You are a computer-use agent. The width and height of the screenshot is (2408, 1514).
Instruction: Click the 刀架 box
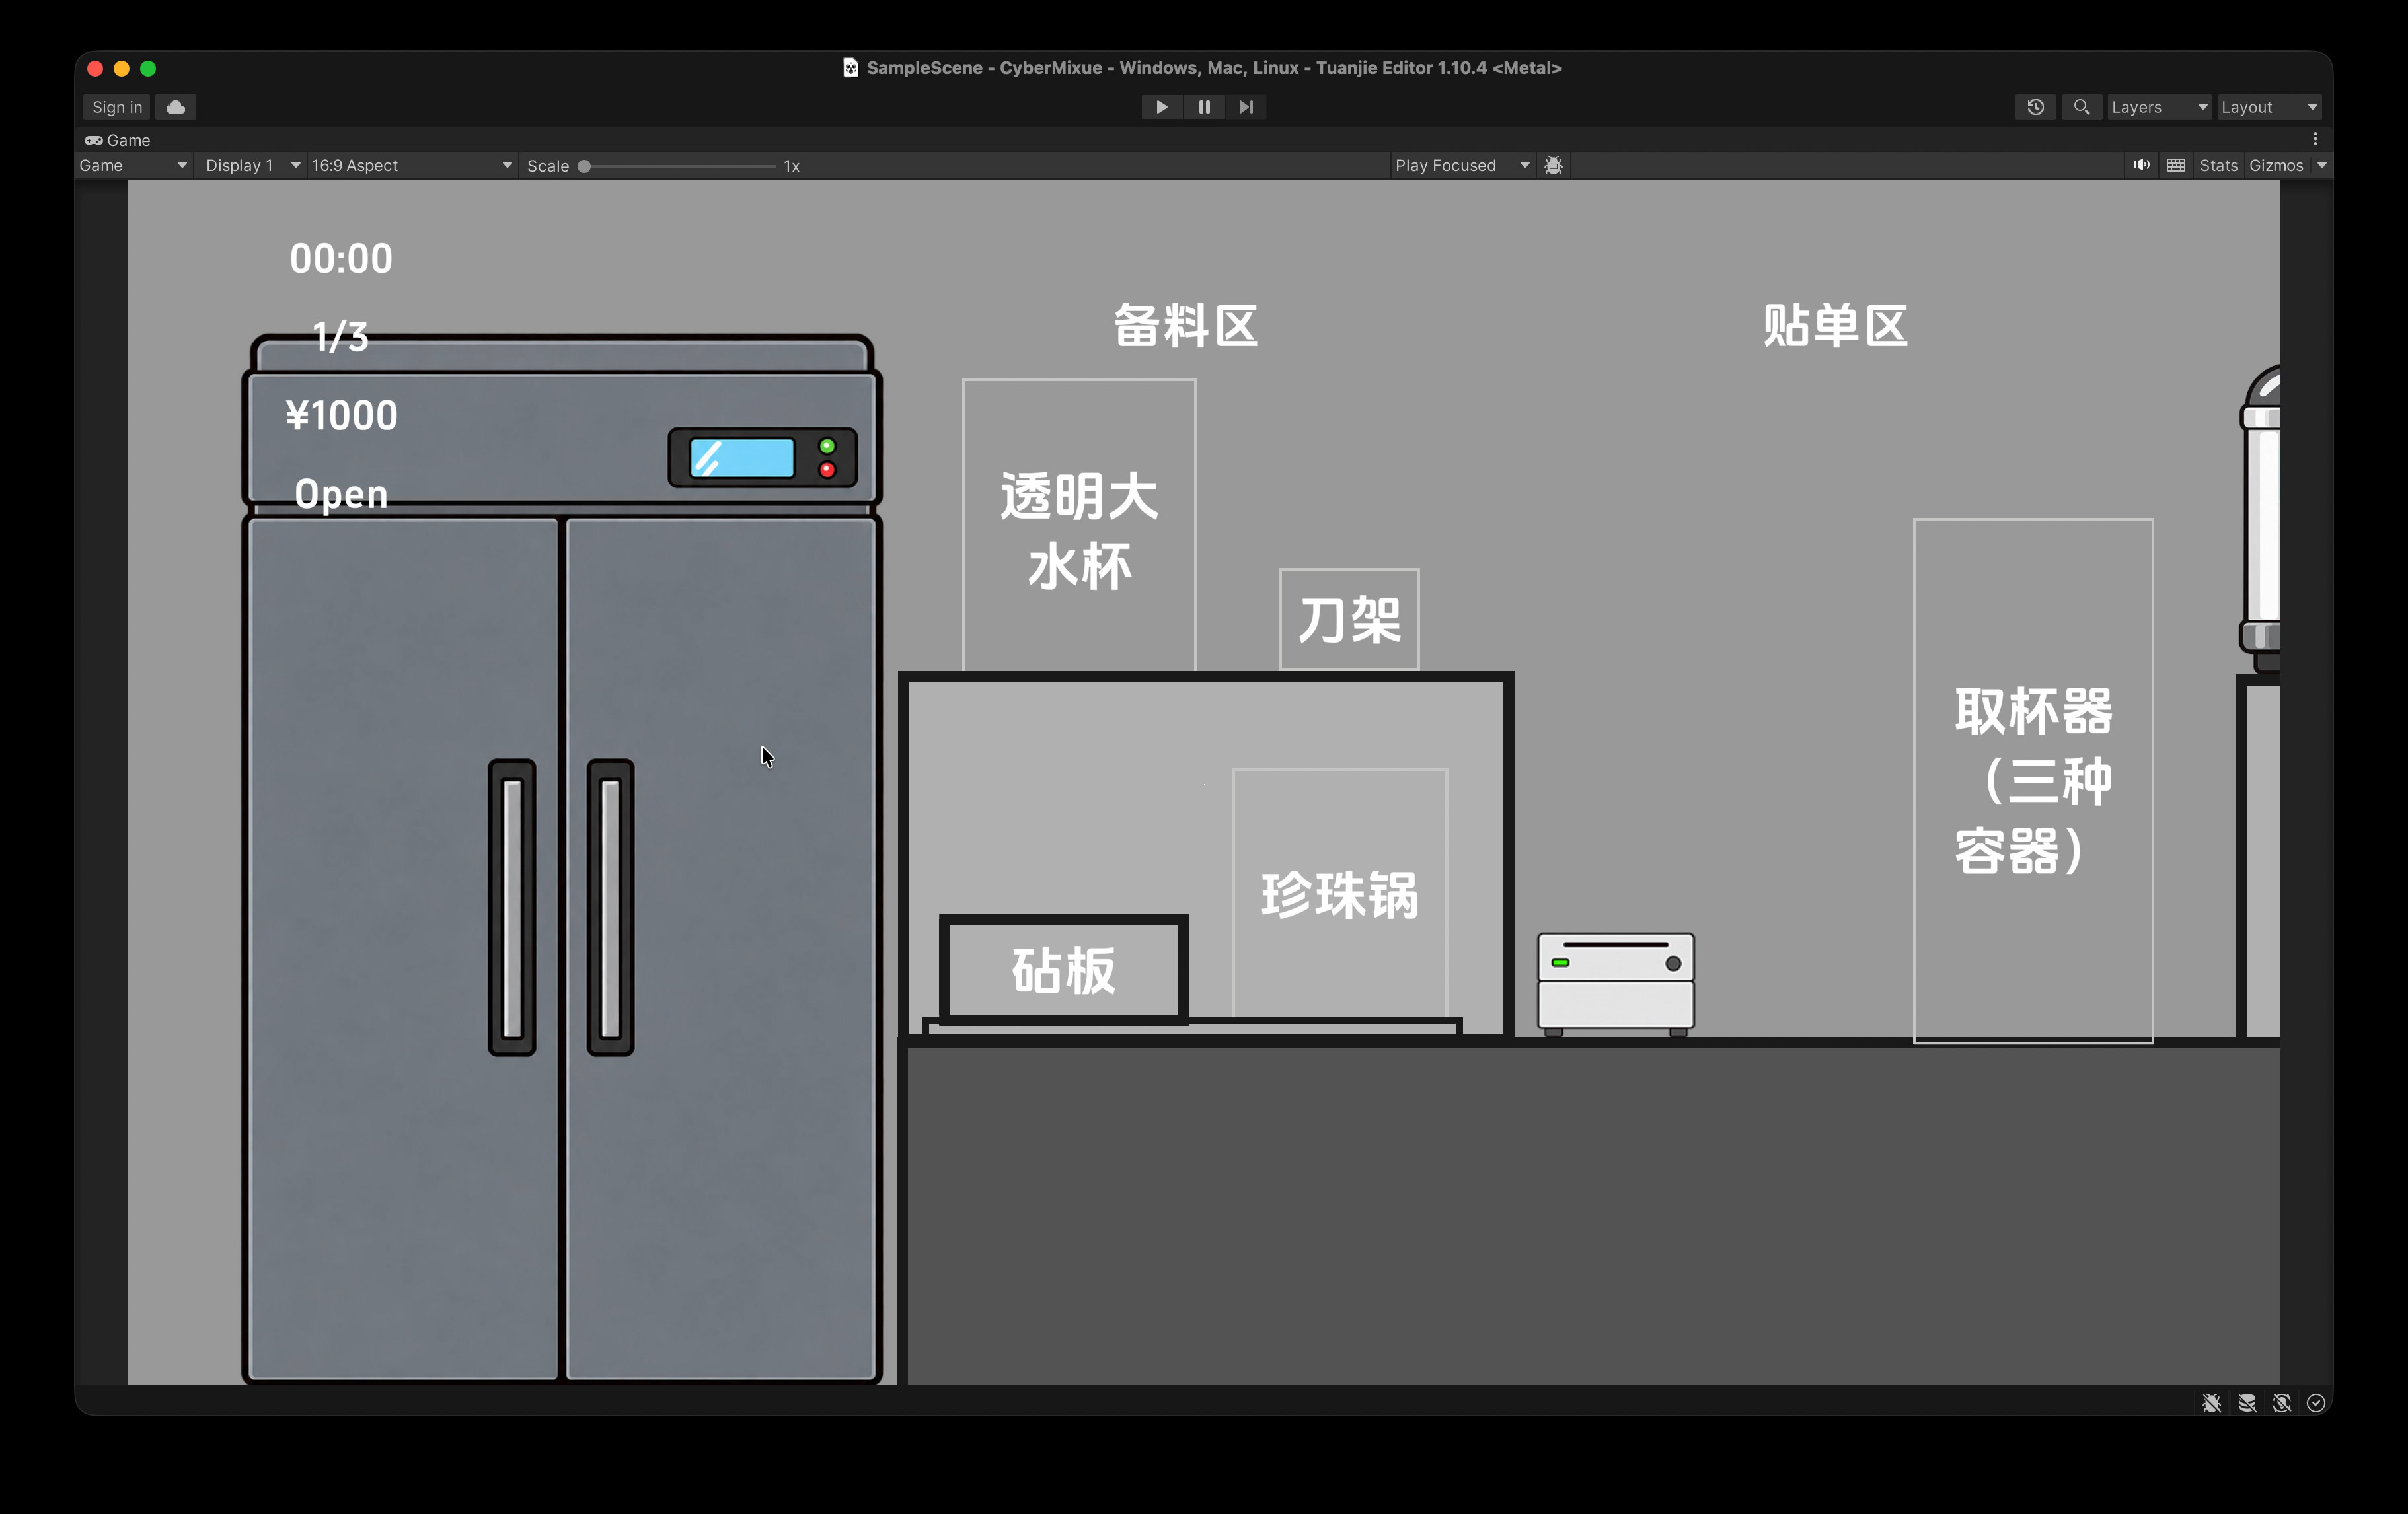1349,620
